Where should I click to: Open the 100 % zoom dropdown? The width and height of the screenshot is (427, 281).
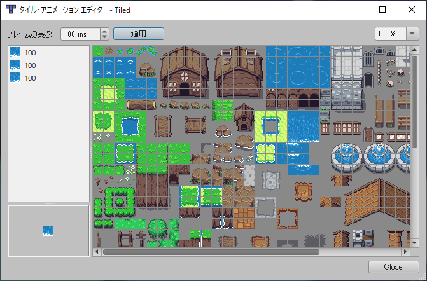click(x=412, y=34)
